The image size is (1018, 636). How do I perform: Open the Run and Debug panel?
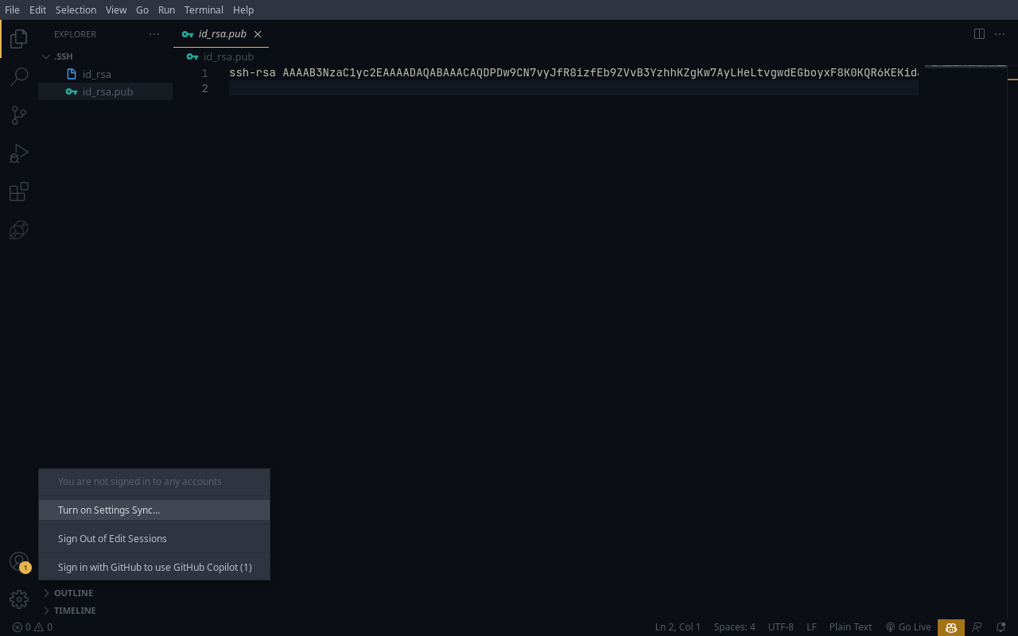[18, 153]
